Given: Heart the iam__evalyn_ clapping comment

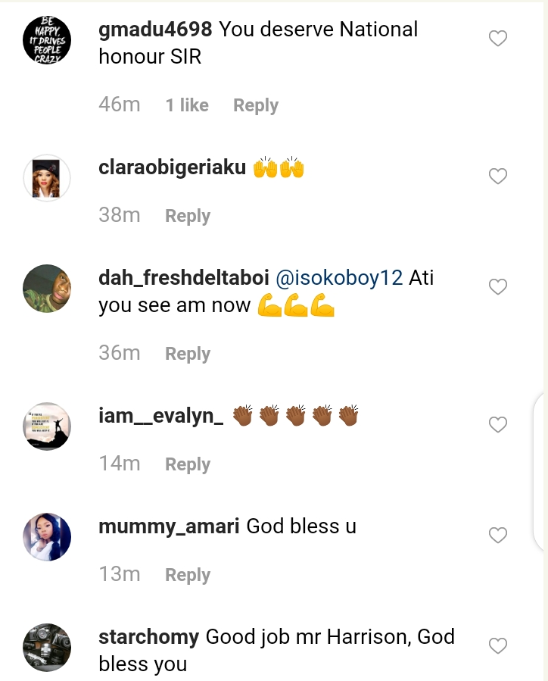Looking at the screenshot, I should [497, 425].
